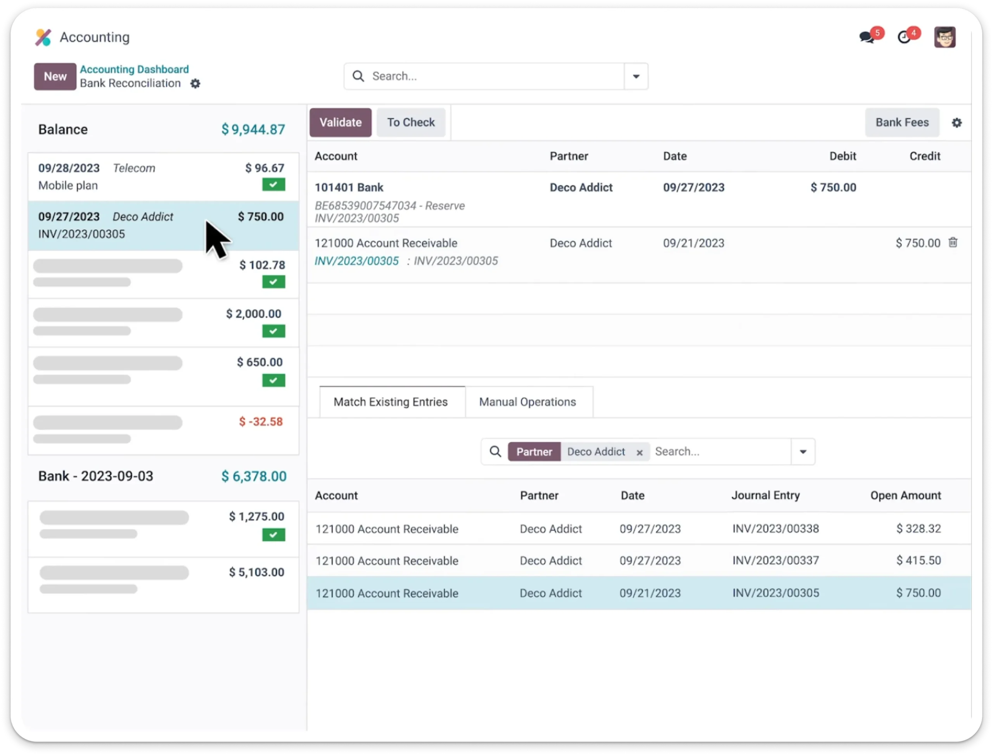
Task: Click green checkmark on $1,275.00 transaction
Action: (273, 535)
